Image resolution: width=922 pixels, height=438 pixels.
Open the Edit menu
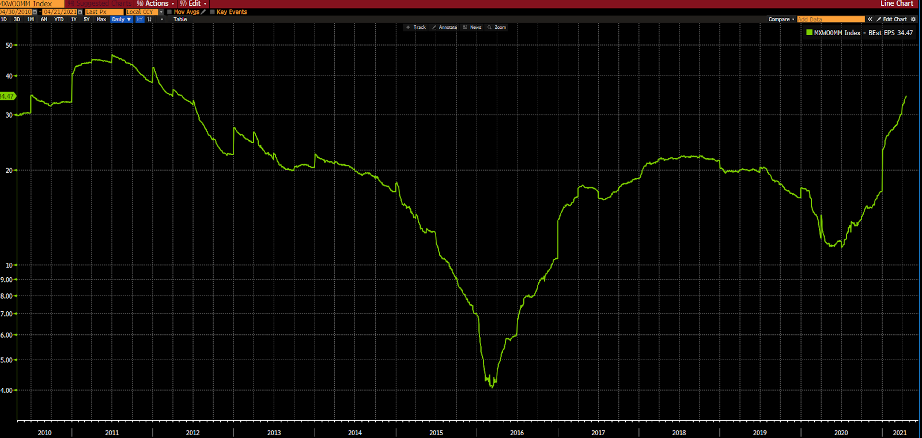coord(193,3)
